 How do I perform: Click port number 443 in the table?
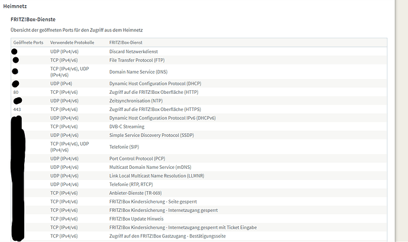[x=17, y=109]
